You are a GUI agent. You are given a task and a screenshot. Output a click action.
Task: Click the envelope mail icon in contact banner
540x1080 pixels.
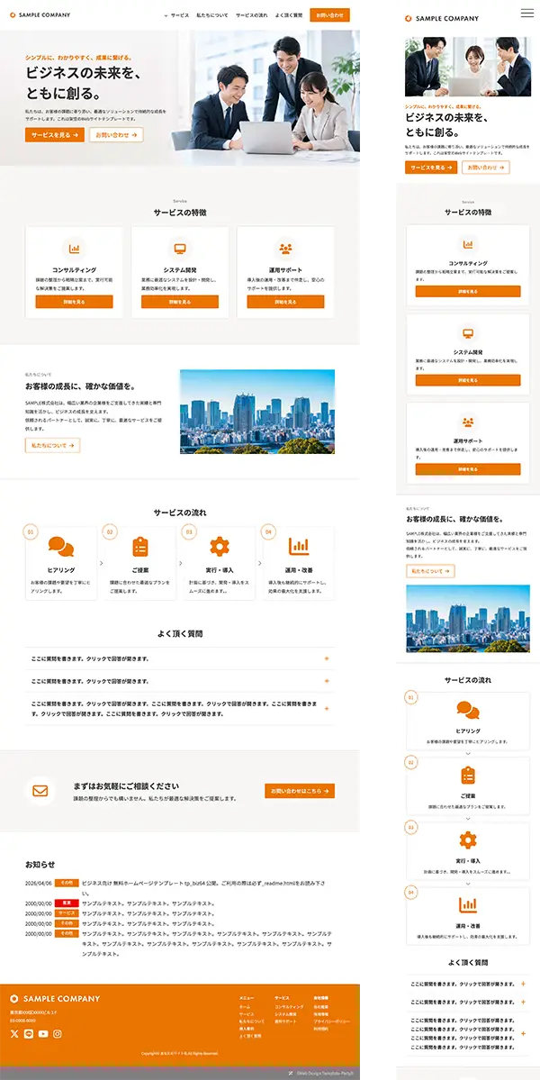coord(40,790)
